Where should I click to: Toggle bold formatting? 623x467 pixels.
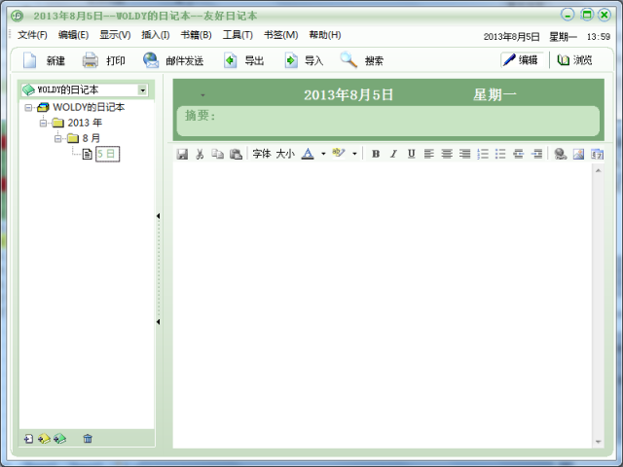point(376,154)
